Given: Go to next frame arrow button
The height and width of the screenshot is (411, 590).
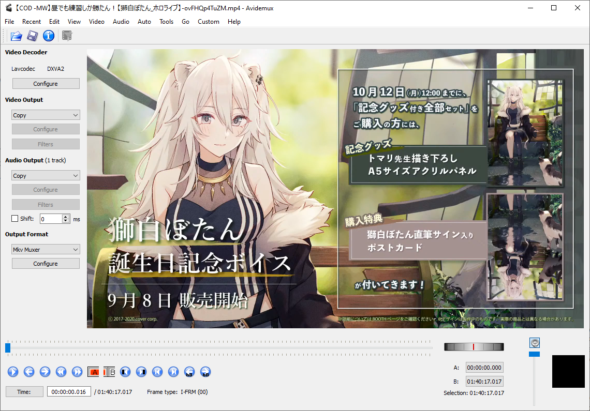Looking at the screenshot, I should 45,372.
